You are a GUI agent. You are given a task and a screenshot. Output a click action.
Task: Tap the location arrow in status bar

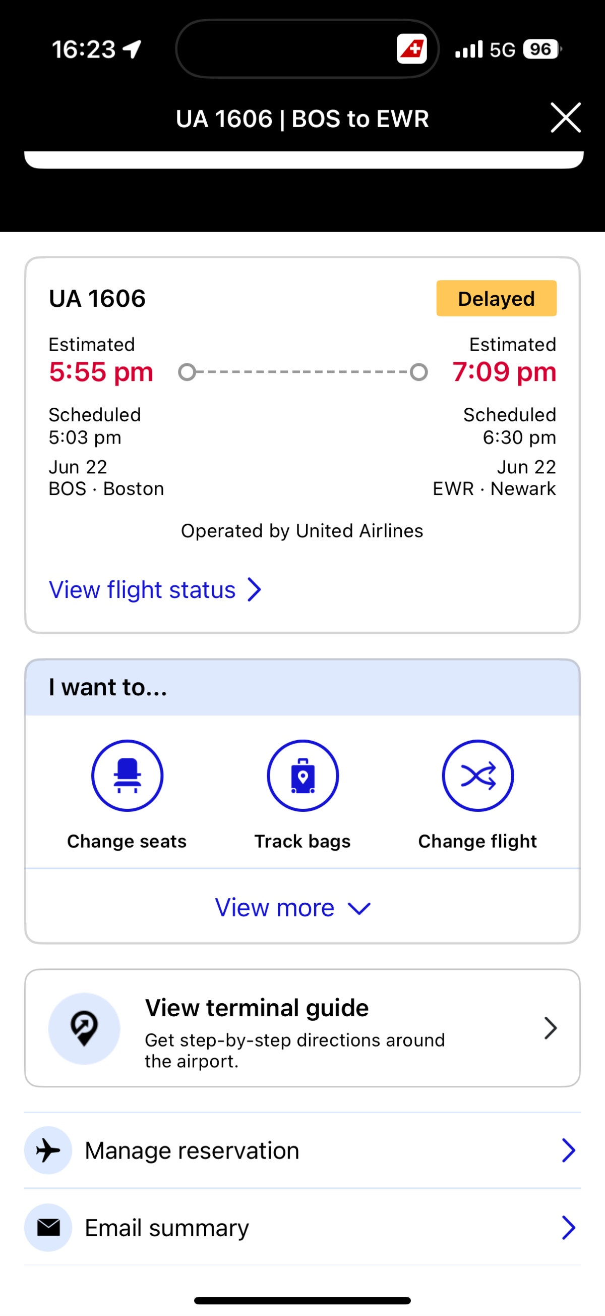(132, 49)
